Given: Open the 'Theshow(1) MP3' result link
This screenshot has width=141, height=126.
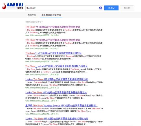Looking at the screenshot, I should [x=54, y=53].
